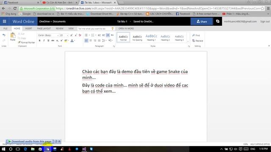Justify the paragraph text
Screen dimensions: 271x152
click(99, 41)
